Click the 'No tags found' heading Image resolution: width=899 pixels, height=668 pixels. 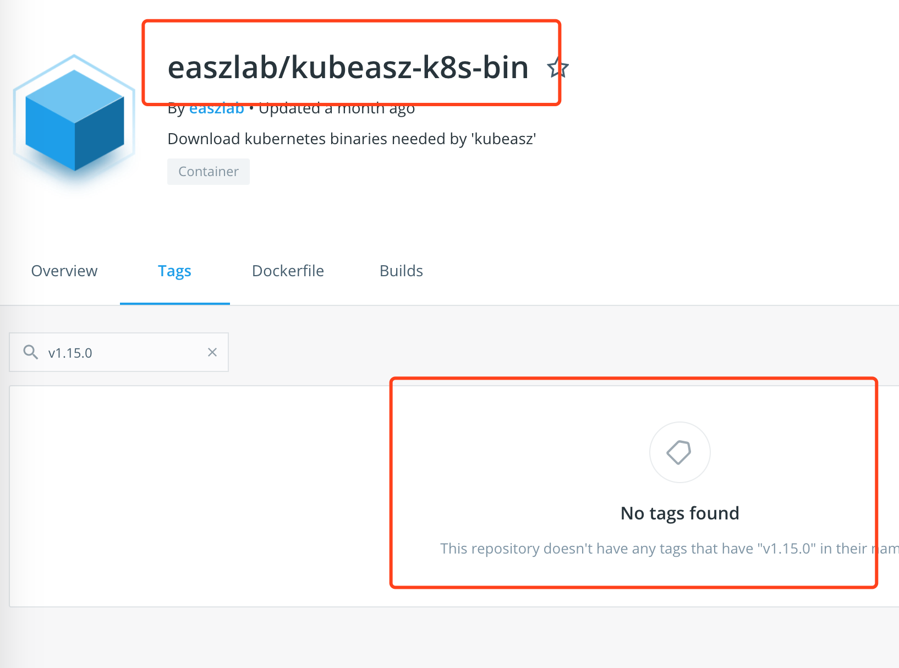click(679, 512)
